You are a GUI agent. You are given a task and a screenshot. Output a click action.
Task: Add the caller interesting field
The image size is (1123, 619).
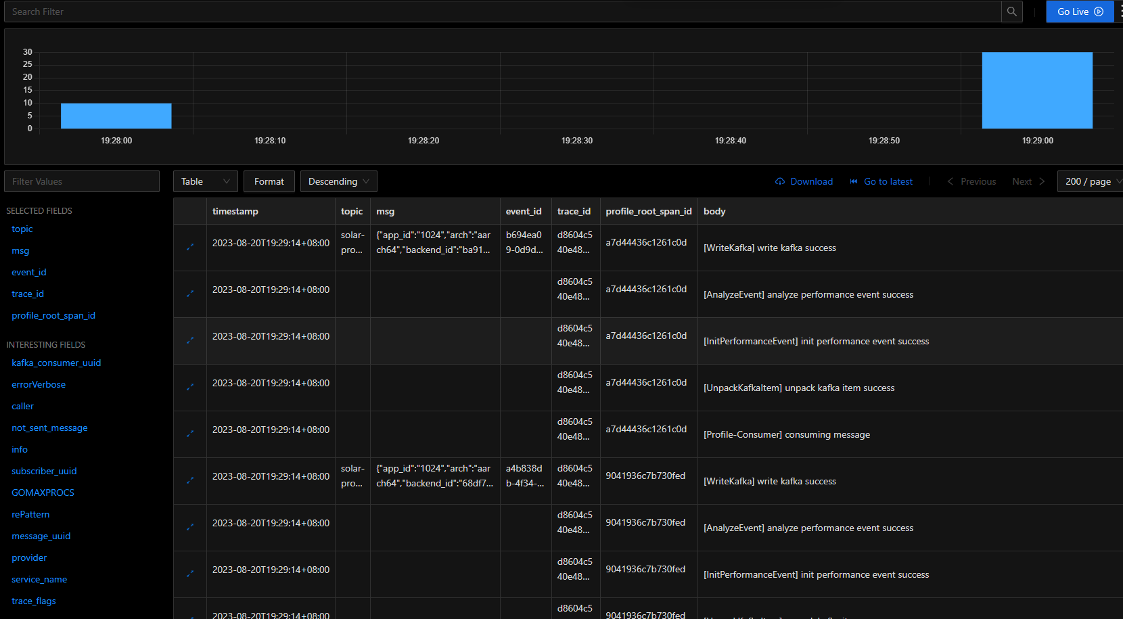(x=22, y=406)
